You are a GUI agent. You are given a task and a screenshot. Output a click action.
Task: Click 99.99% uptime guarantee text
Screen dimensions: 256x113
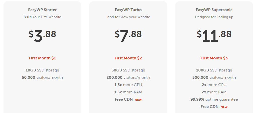point(214,99)
